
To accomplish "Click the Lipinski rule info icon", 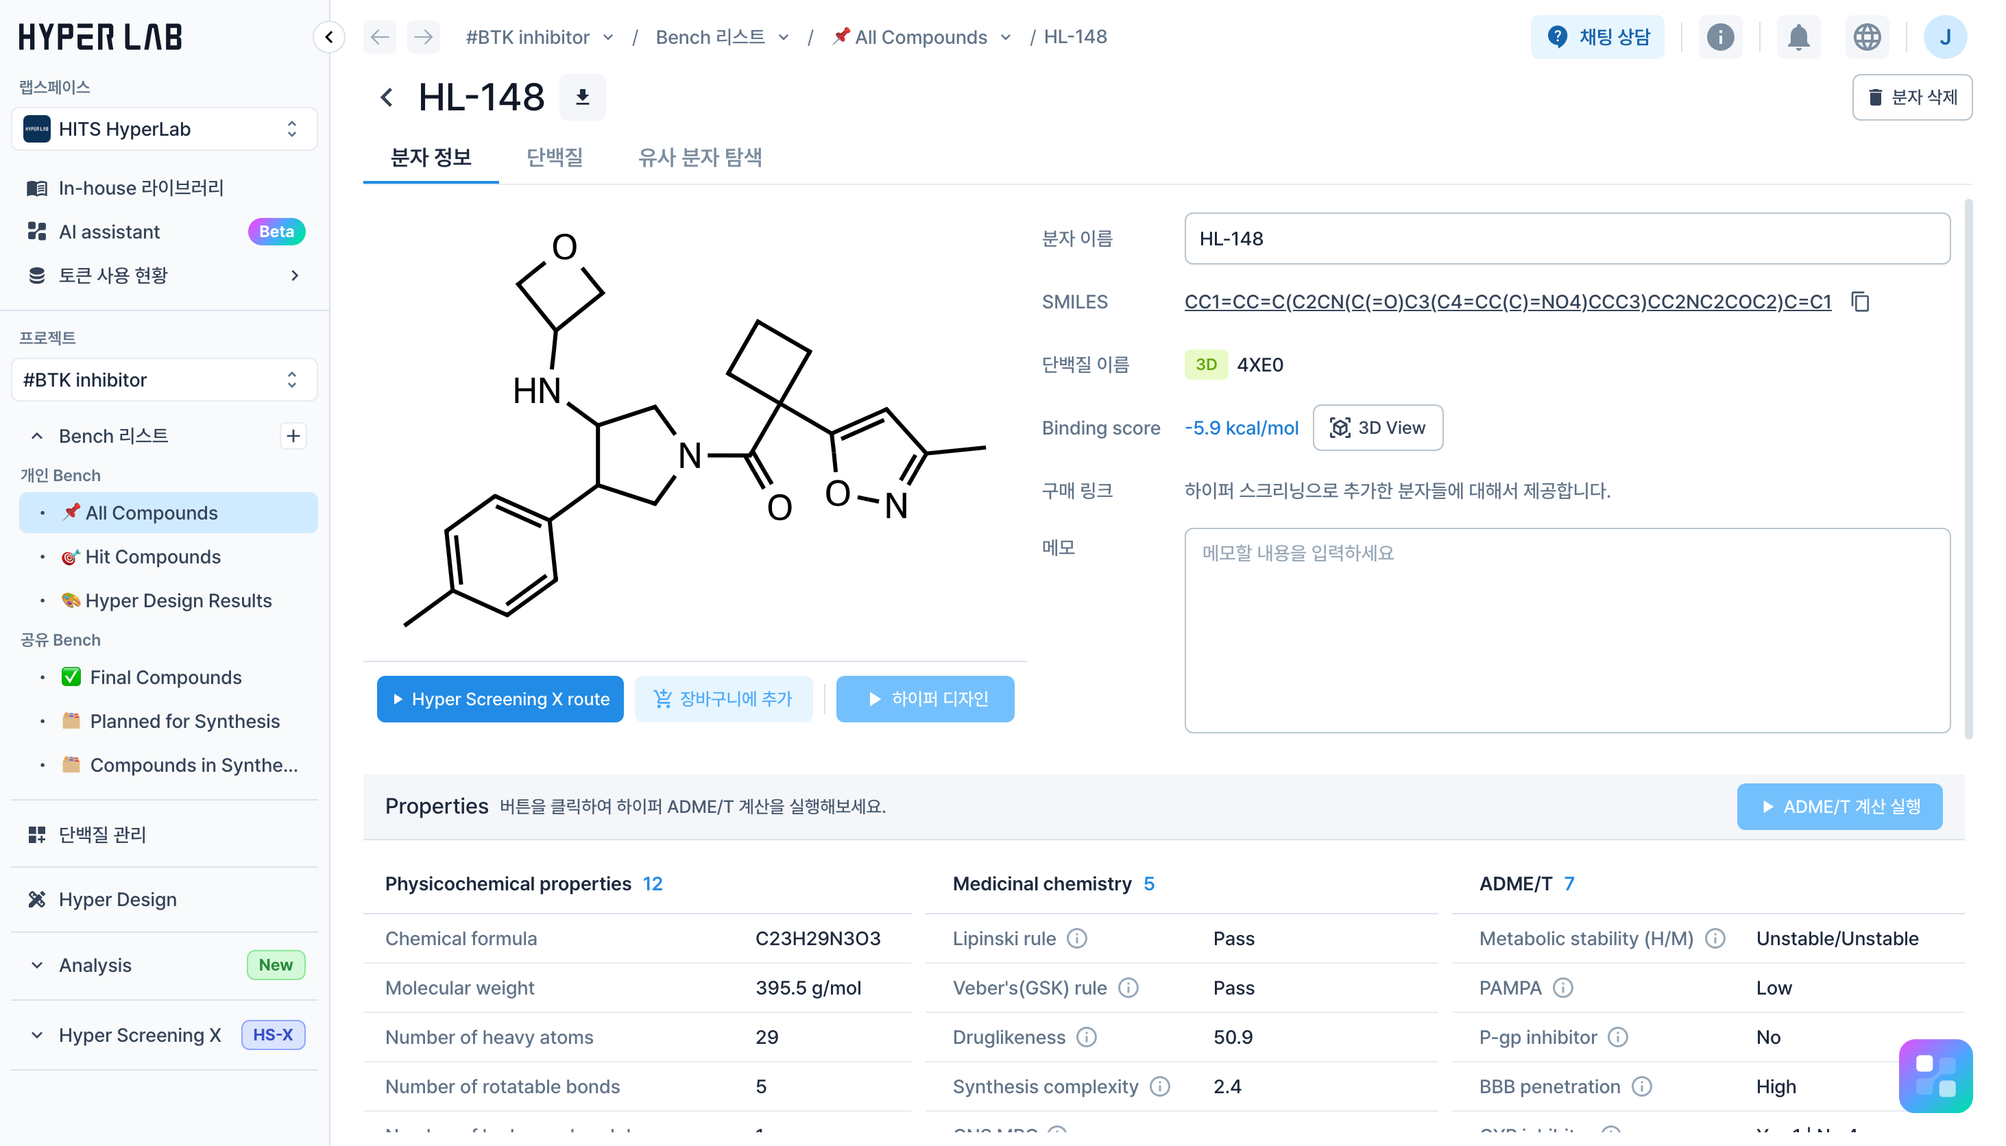I will click(x=1076, y=938).
